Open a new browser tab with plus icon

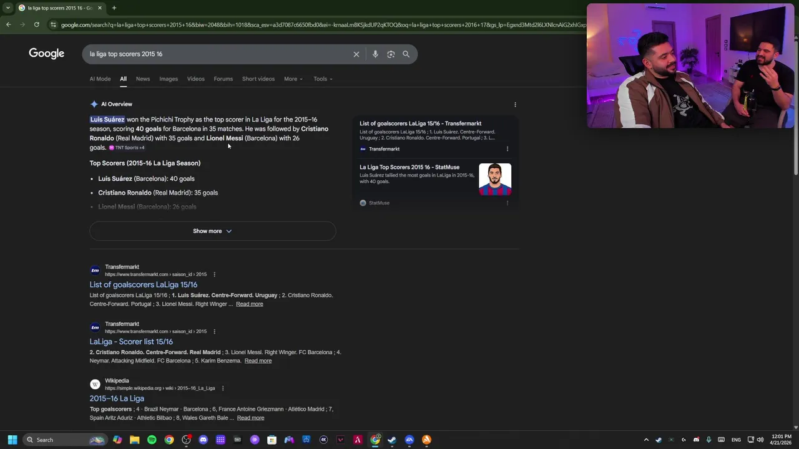click(x=114, y=8)
